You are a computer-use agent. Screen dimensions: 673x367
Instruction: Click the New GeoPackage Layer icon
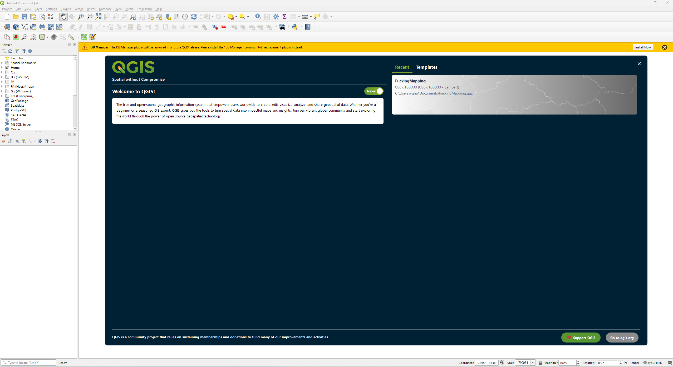[x=16, y=27]
